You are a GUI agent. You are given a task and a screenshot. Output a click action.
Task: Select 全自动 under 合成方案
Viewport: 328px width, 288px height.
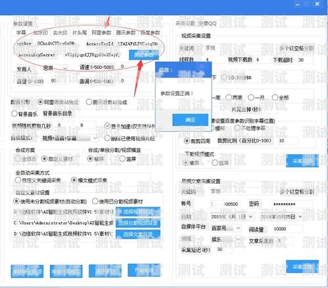pos(26,159)
